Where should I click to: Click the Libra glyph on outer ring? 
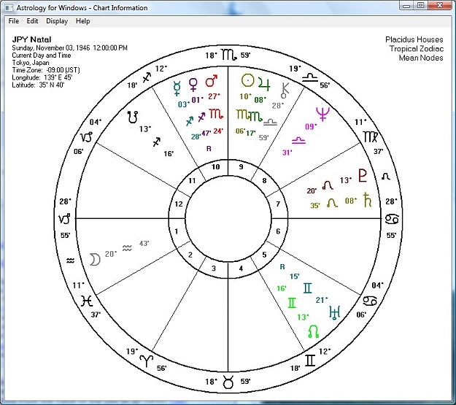click(310, 77)
